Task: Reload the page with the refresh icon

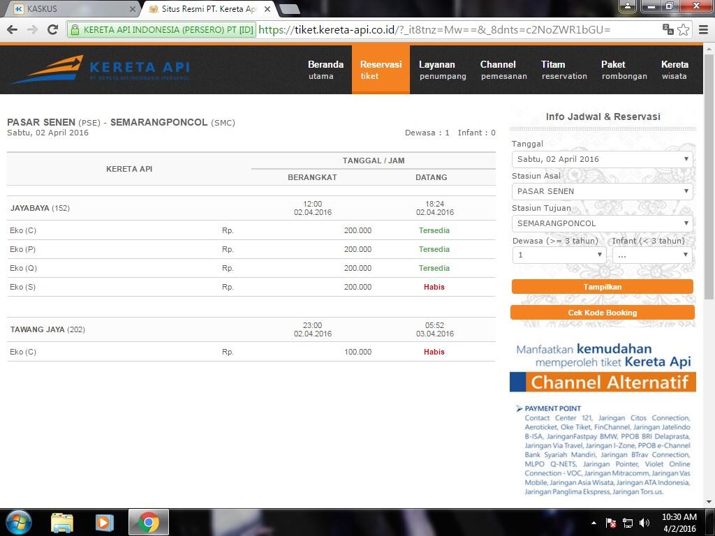Action: click(x=53, y=29)
